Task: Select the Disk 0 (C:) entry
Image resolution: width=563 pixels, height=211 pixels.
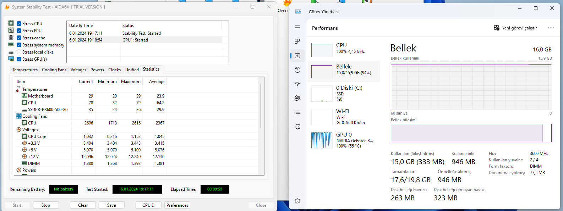Action: [344, 93]
